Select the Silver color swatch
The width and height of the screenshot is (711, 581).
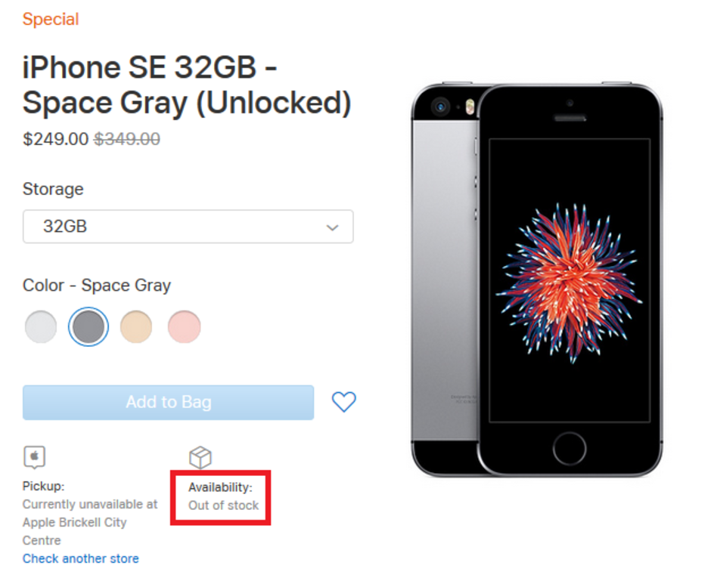41,327
